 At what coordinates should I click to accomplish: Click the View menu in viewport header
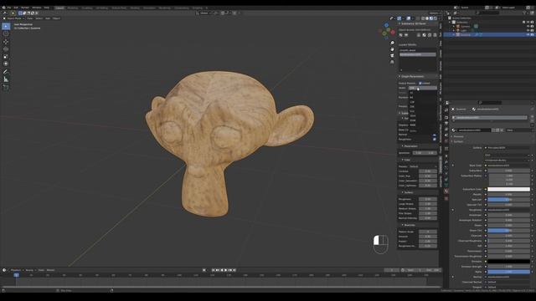click(x=30, y=18)
